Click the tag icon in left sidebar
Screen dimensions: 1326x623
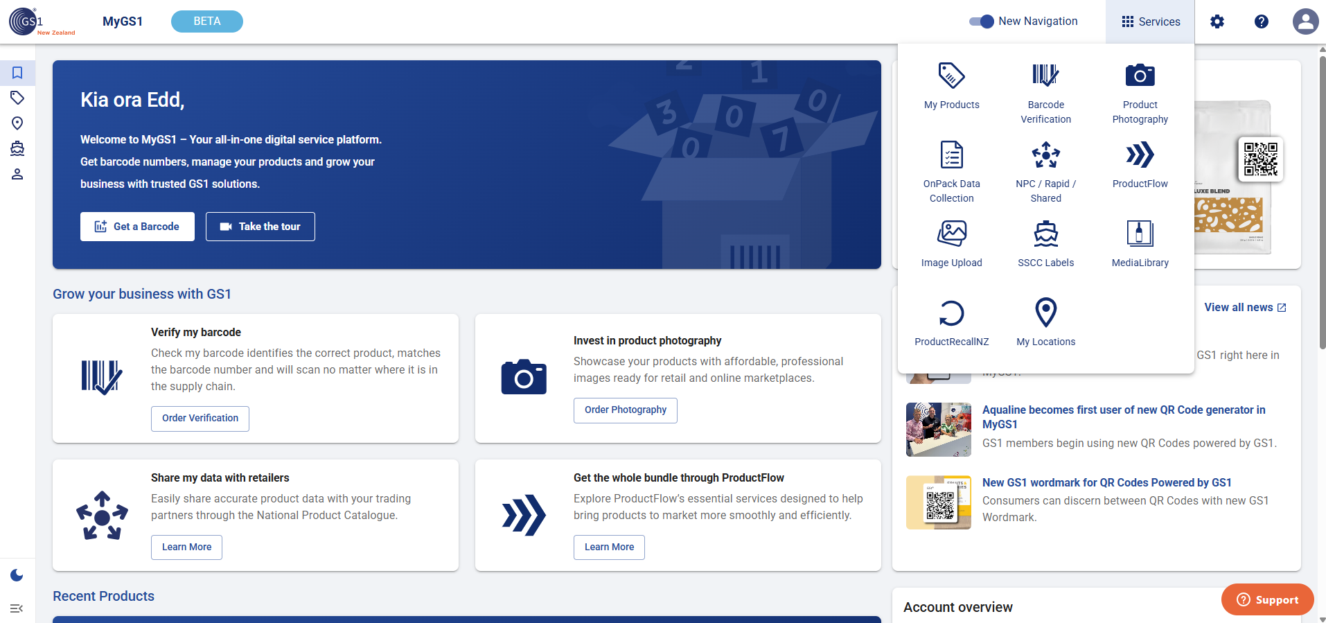point(17,98)
